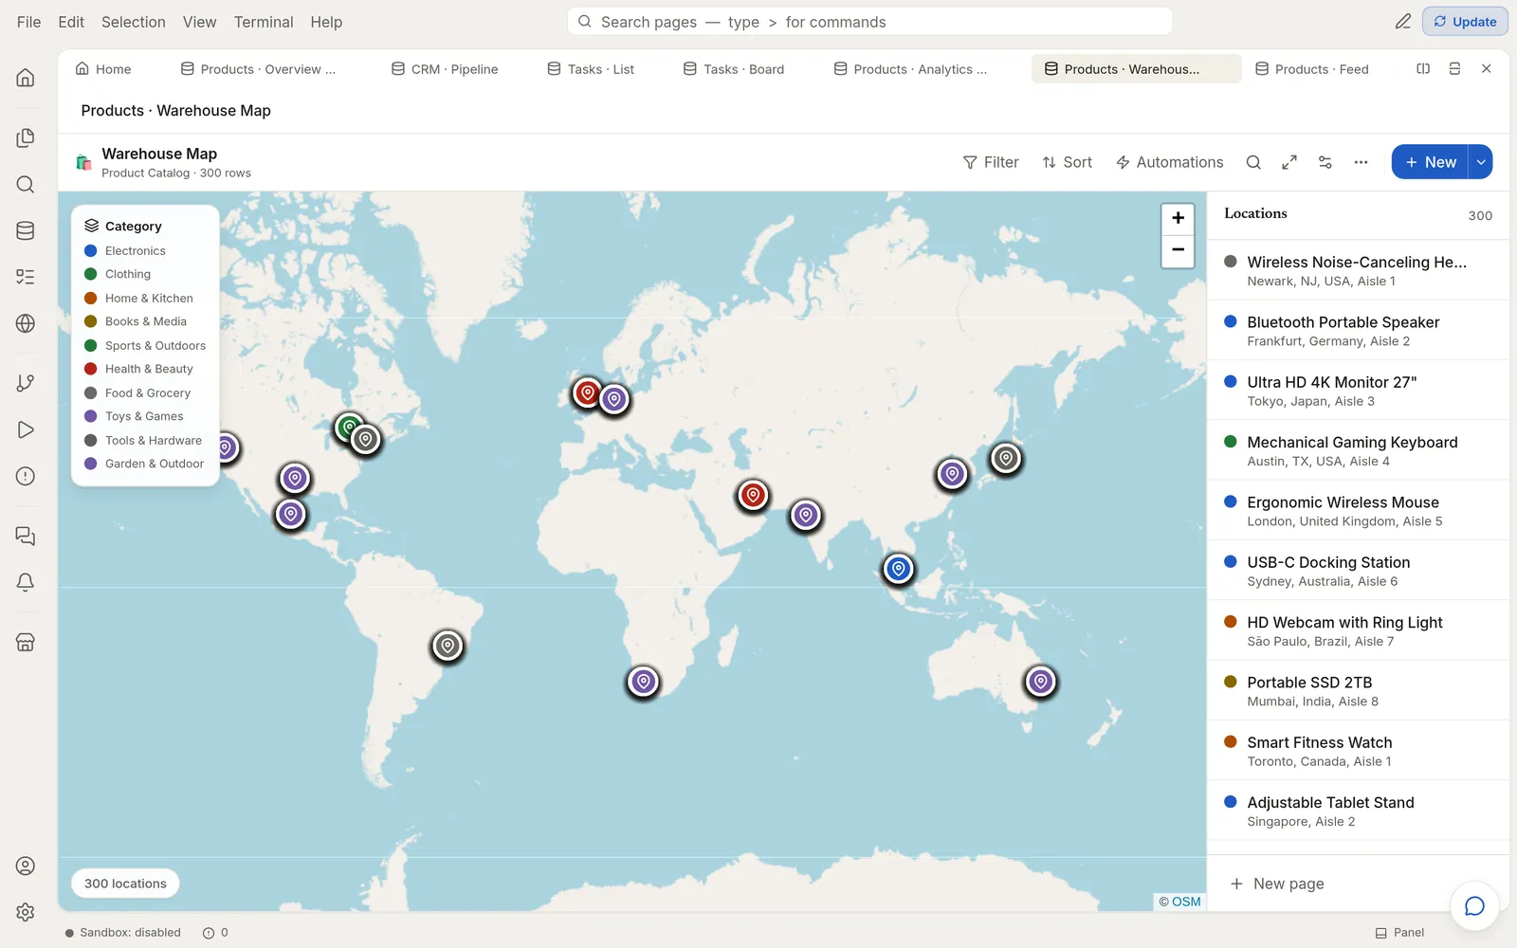This screenshot has height=948, width=1517.
Task: Switch to the CRM · Pipeline tab
Action: pos(445,69)
